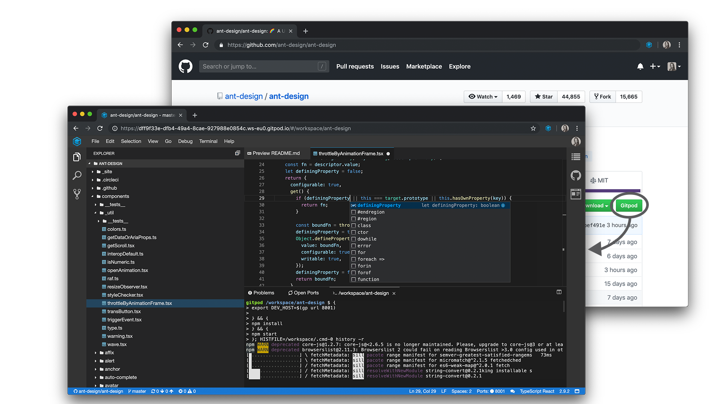The width and height of the screenshot is (718, 404).
Task: Open the Explorer files icon in Gitpod sidebar
Action: pyautogui.click(x=77, y=157)
